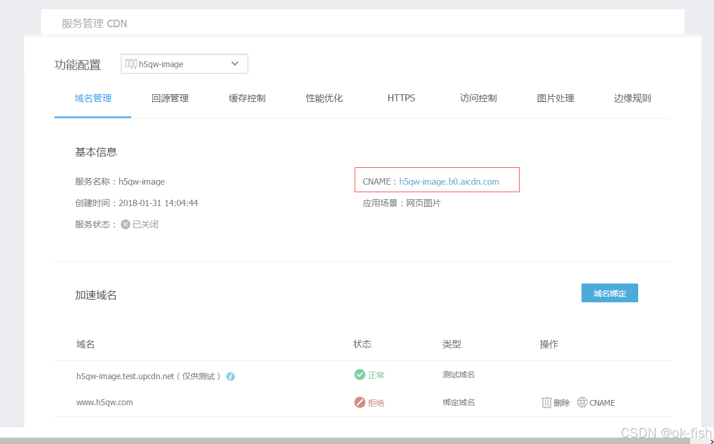The width and height of the screenshot is (714, 444).
Task: Switch to the HTTPS tab
Action: tap(401, 98)
